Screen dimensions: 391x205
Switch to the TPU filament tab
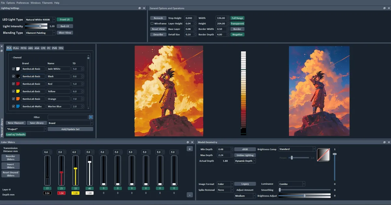[61, 48]
